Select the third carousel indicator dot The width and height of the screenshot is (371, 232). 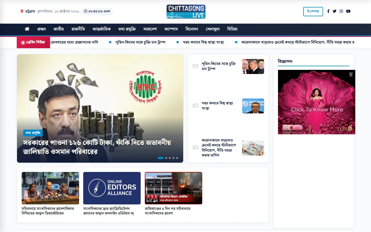click(170, 158)
